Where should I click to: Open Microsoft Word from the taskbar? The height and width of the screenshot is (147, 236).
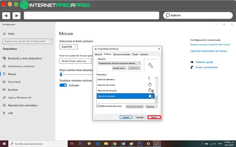[123, 144]
